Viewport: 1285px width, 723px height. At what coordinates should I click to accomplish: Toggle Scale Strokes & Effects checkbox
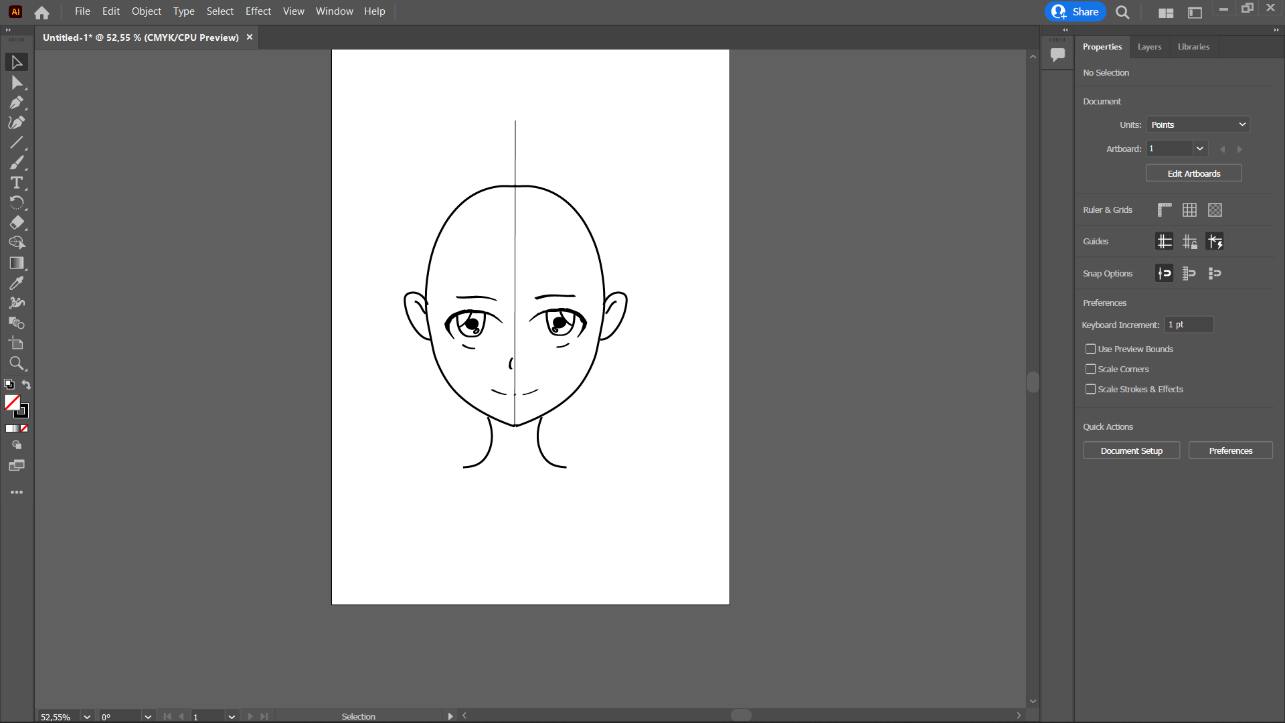[1090, 389]
